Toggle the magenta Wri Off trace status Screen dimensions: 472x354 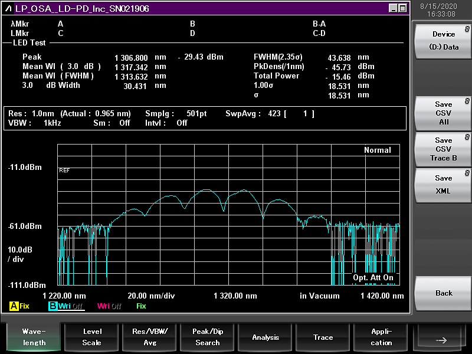click(x=109, y=306)
